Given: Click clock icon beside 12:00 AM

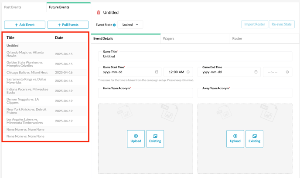Looking at the screenshot, I should (188, 72).
